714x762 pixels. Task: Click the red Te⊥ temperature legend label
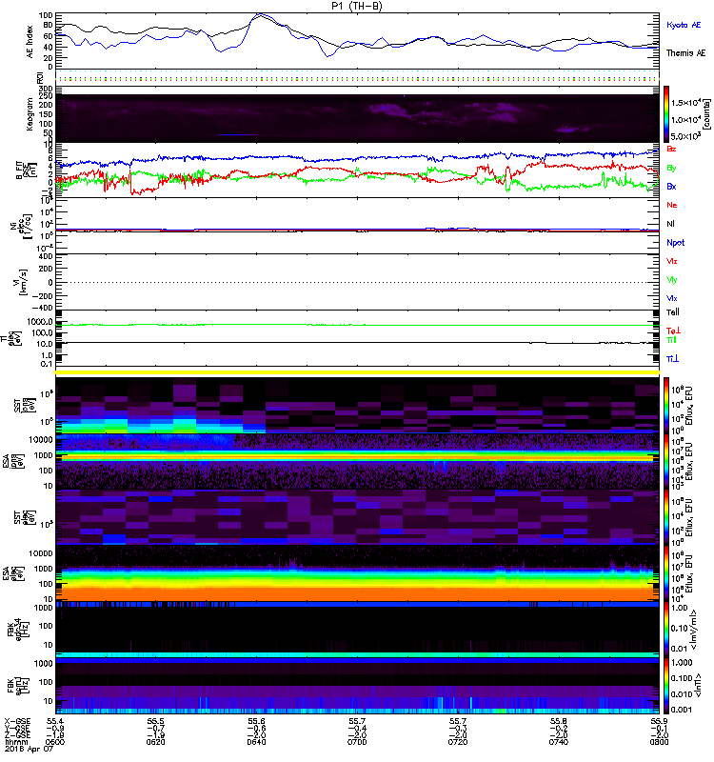point(673,330)
